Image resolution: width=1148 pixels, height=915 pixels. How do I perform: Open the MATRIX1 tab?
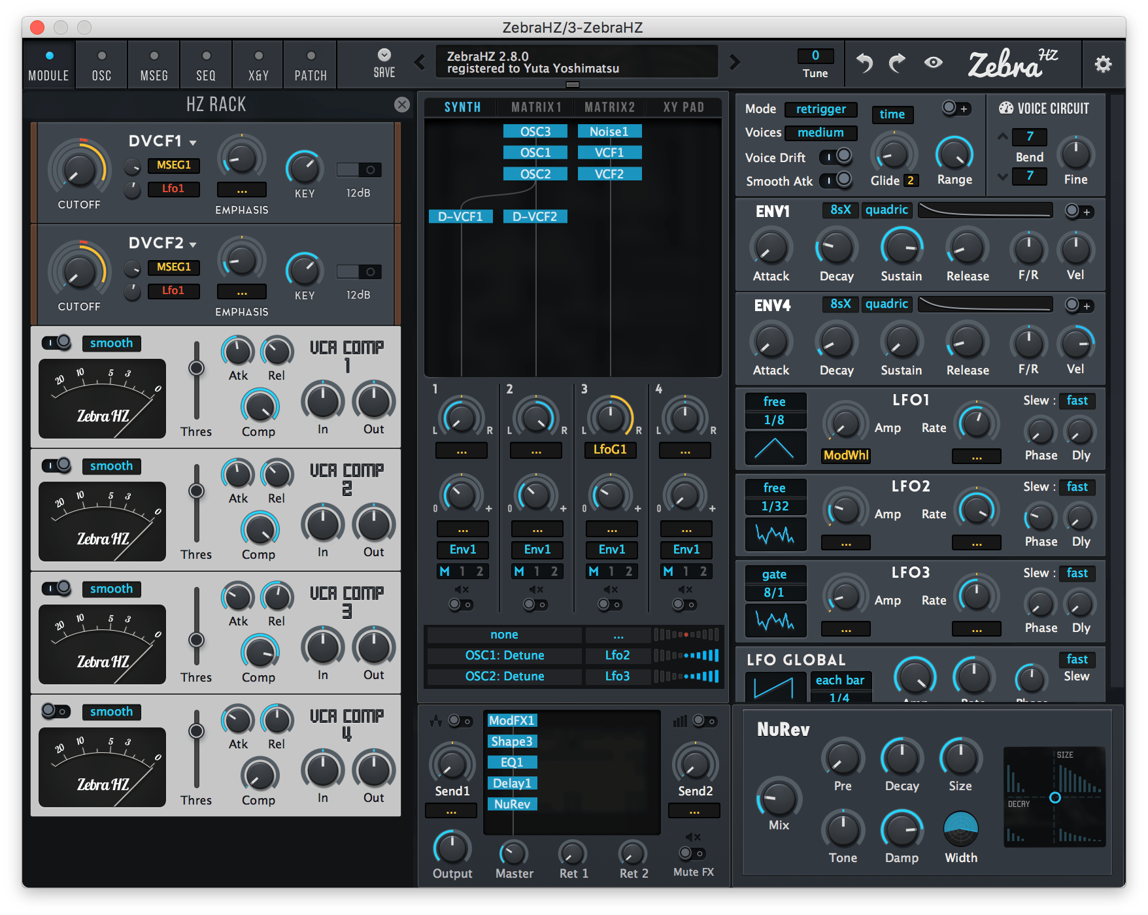click(x=536, y=107)
